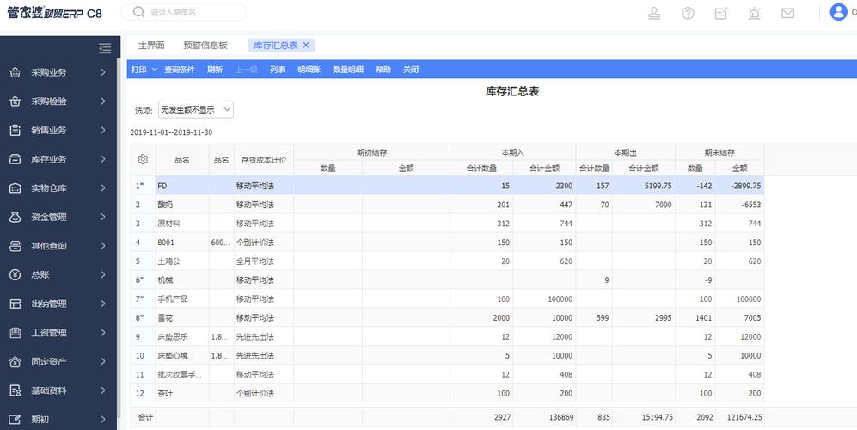This screenshot has width=857, height=430.
Task: Click the 实物仓库 warehouse icon
Action: 15,188
